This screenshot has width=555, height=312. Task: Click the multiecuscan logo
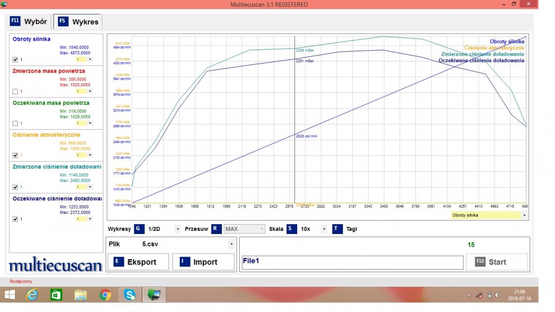click(55, 265)
